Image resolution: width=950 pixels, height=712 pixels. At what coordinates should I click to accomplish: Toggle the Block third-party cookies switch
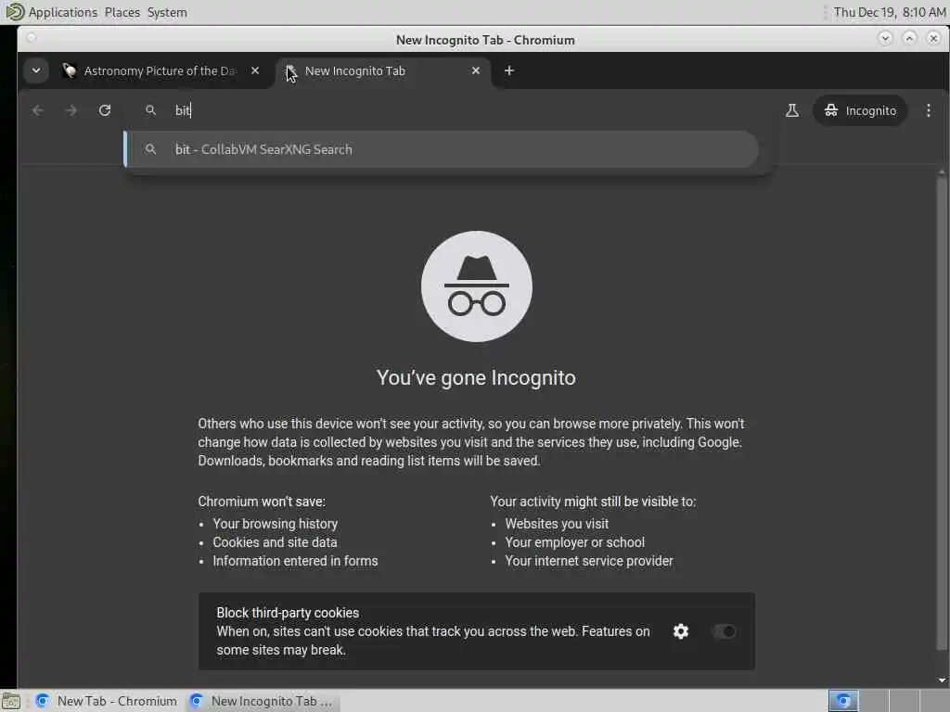724,631
